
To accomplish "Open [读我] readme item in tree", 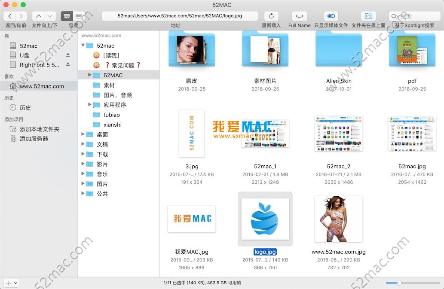I will (106, 55).
